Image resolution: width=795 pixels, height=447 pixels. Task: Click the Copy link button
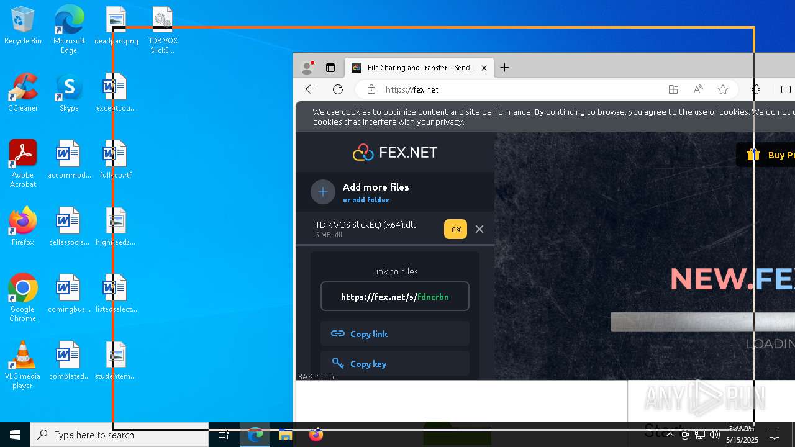(395, 333)
